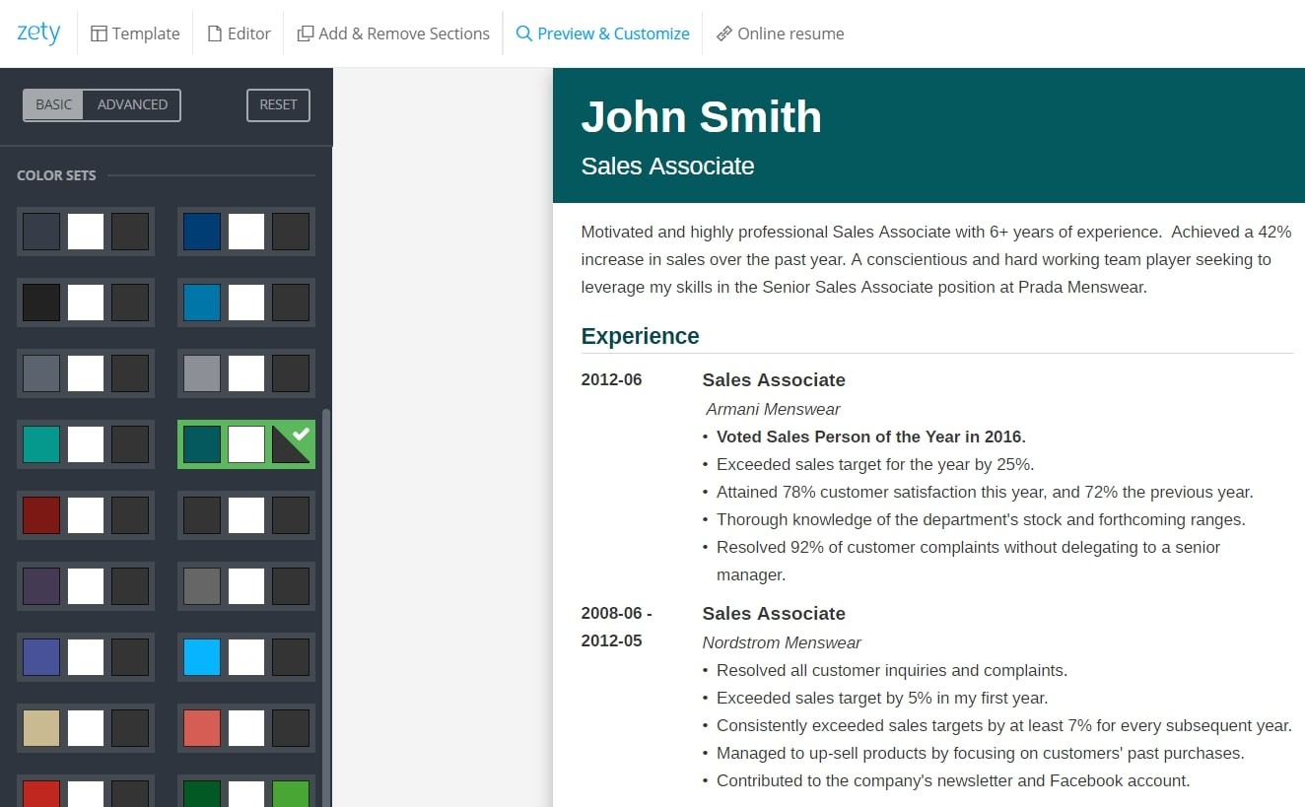Click the COLOR SETS section label
1305x807 pixels.
(x=56, y=175)
